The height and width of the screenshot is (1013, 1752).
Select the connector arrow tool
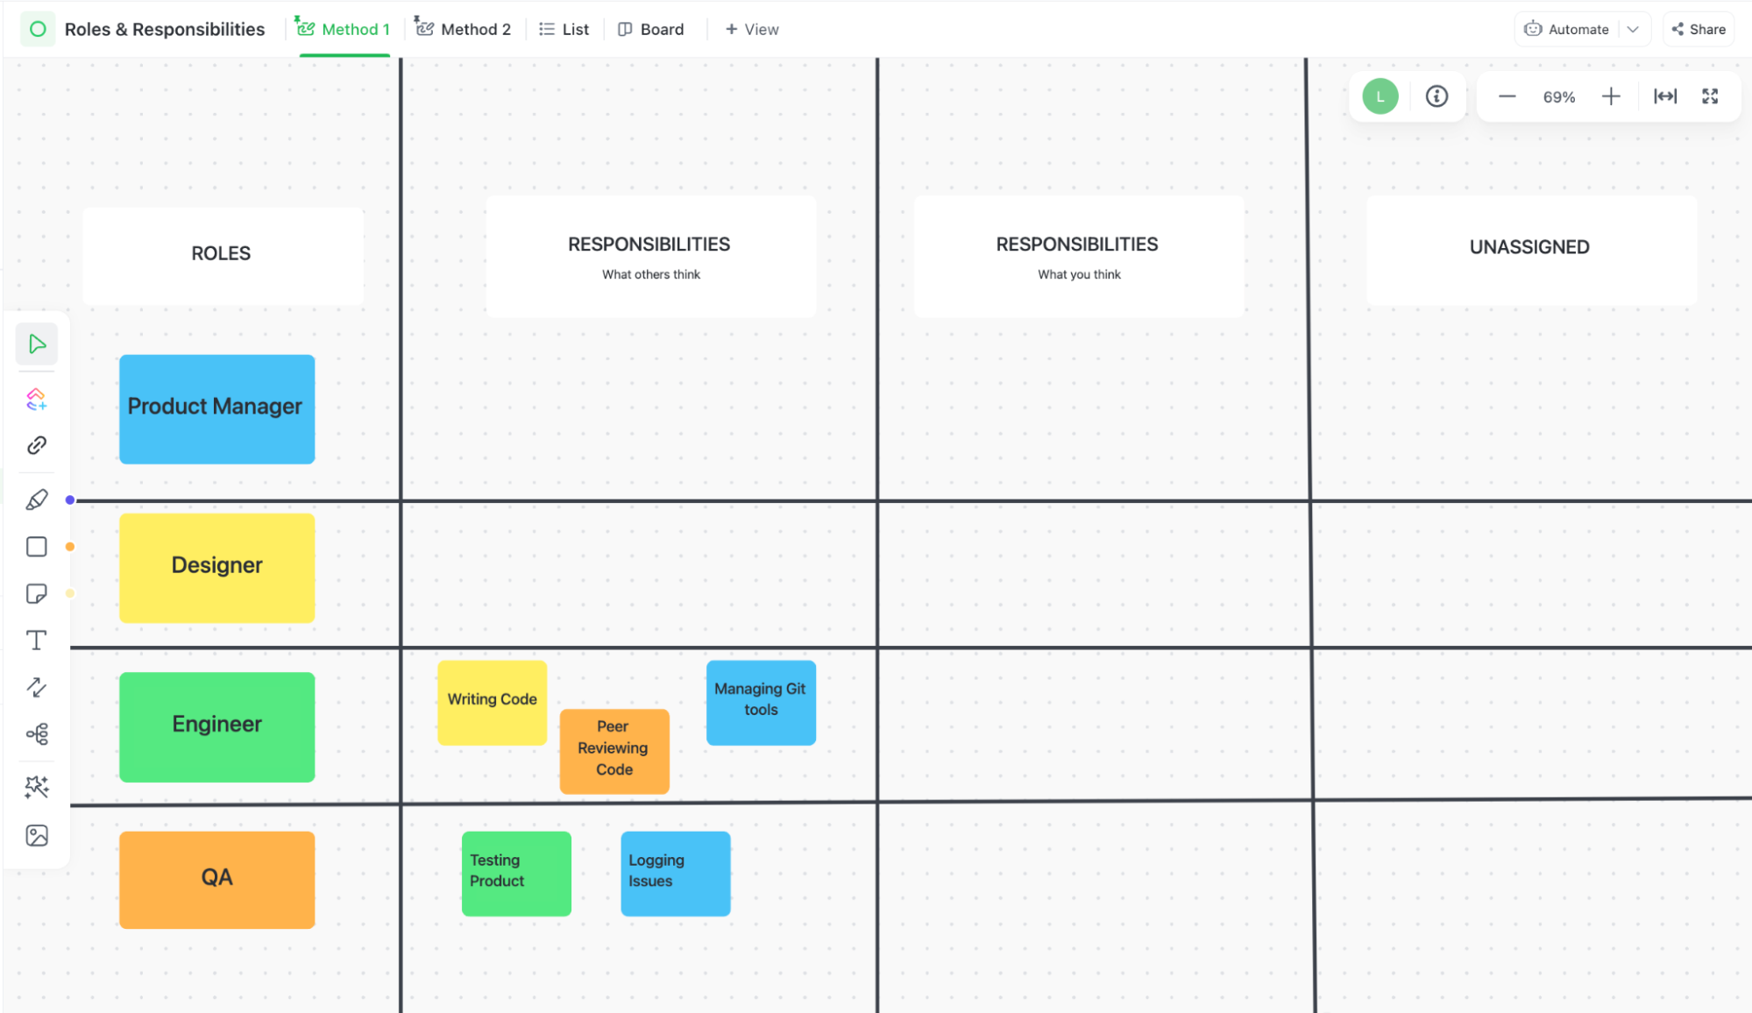(37, 688)
